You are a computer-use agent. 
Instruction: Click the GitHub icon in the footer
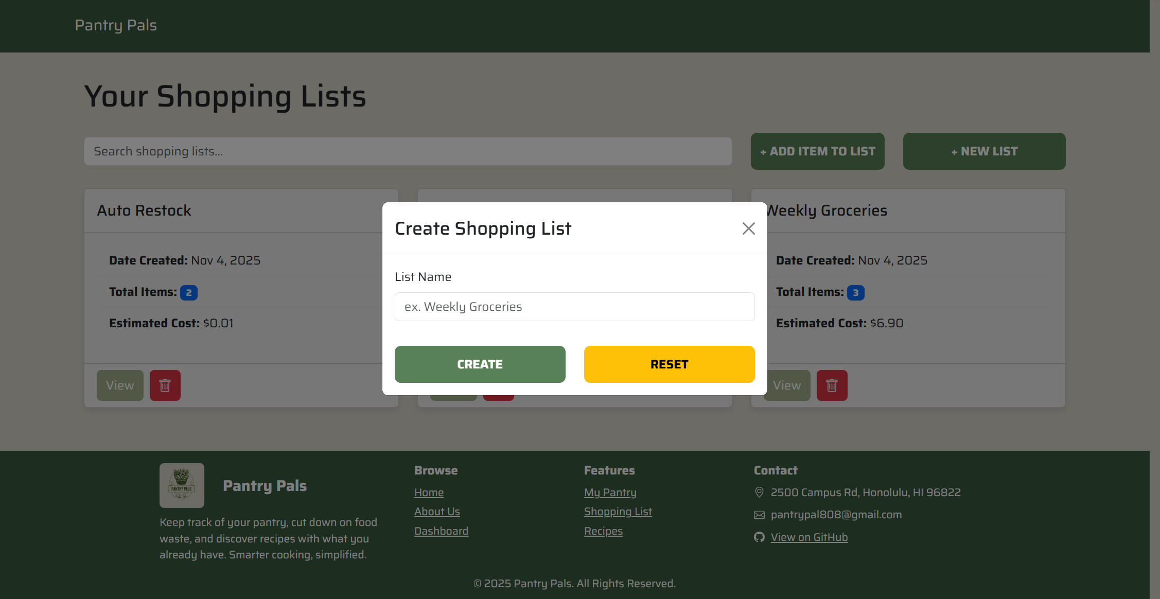(x=759, y=537)
